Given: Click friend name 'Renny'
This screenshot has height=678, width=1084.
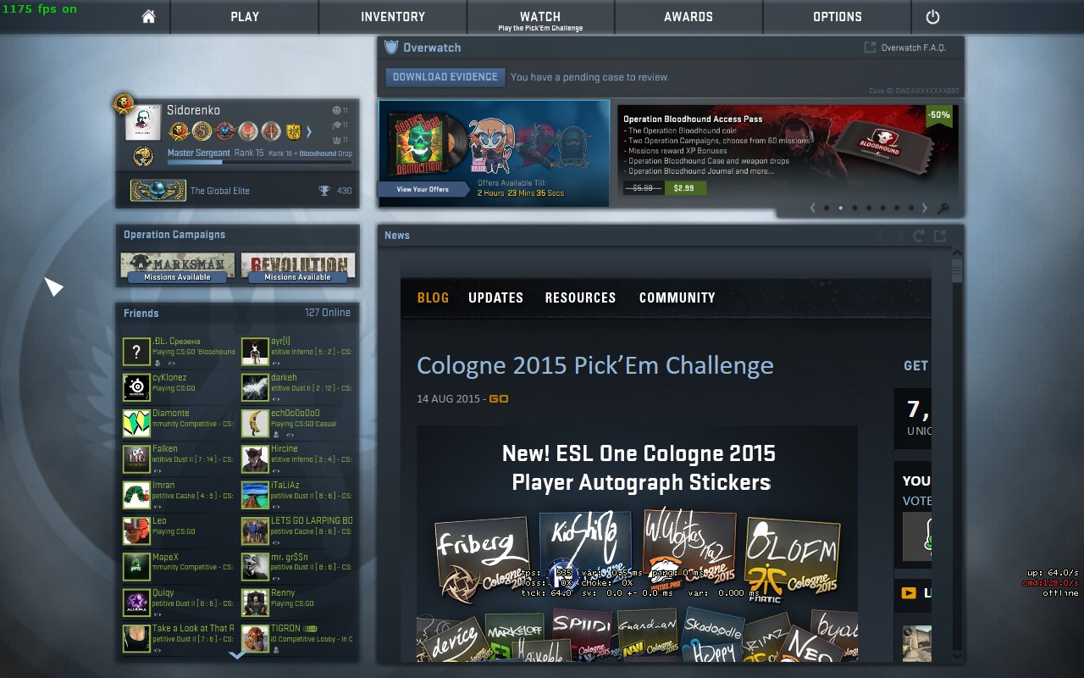Looking at the screenshot, I should pos(283,593).
